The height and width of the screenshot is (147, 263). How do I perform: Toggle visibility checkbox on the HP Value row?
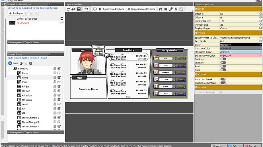point(59,95)
